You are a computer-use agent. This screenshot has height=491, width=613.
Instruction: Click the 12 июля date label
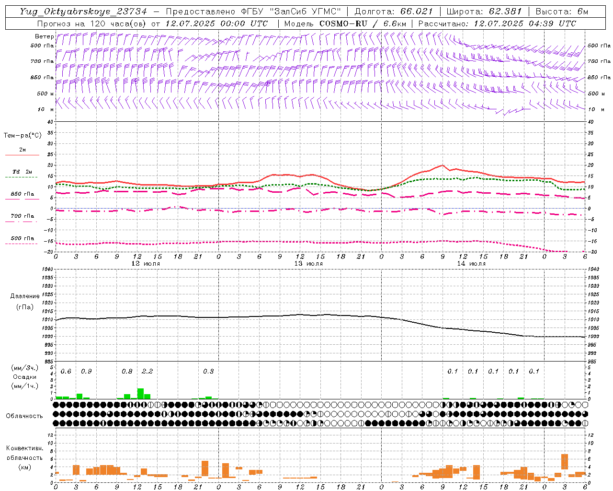tap(146, 264)
